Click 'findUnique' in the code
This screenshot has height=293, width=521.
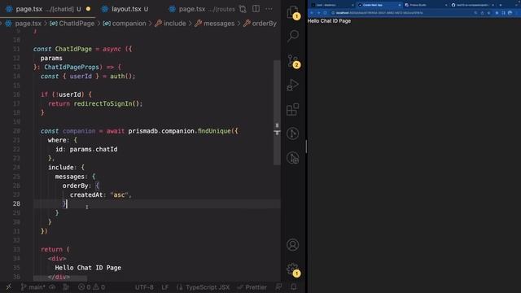214,131
